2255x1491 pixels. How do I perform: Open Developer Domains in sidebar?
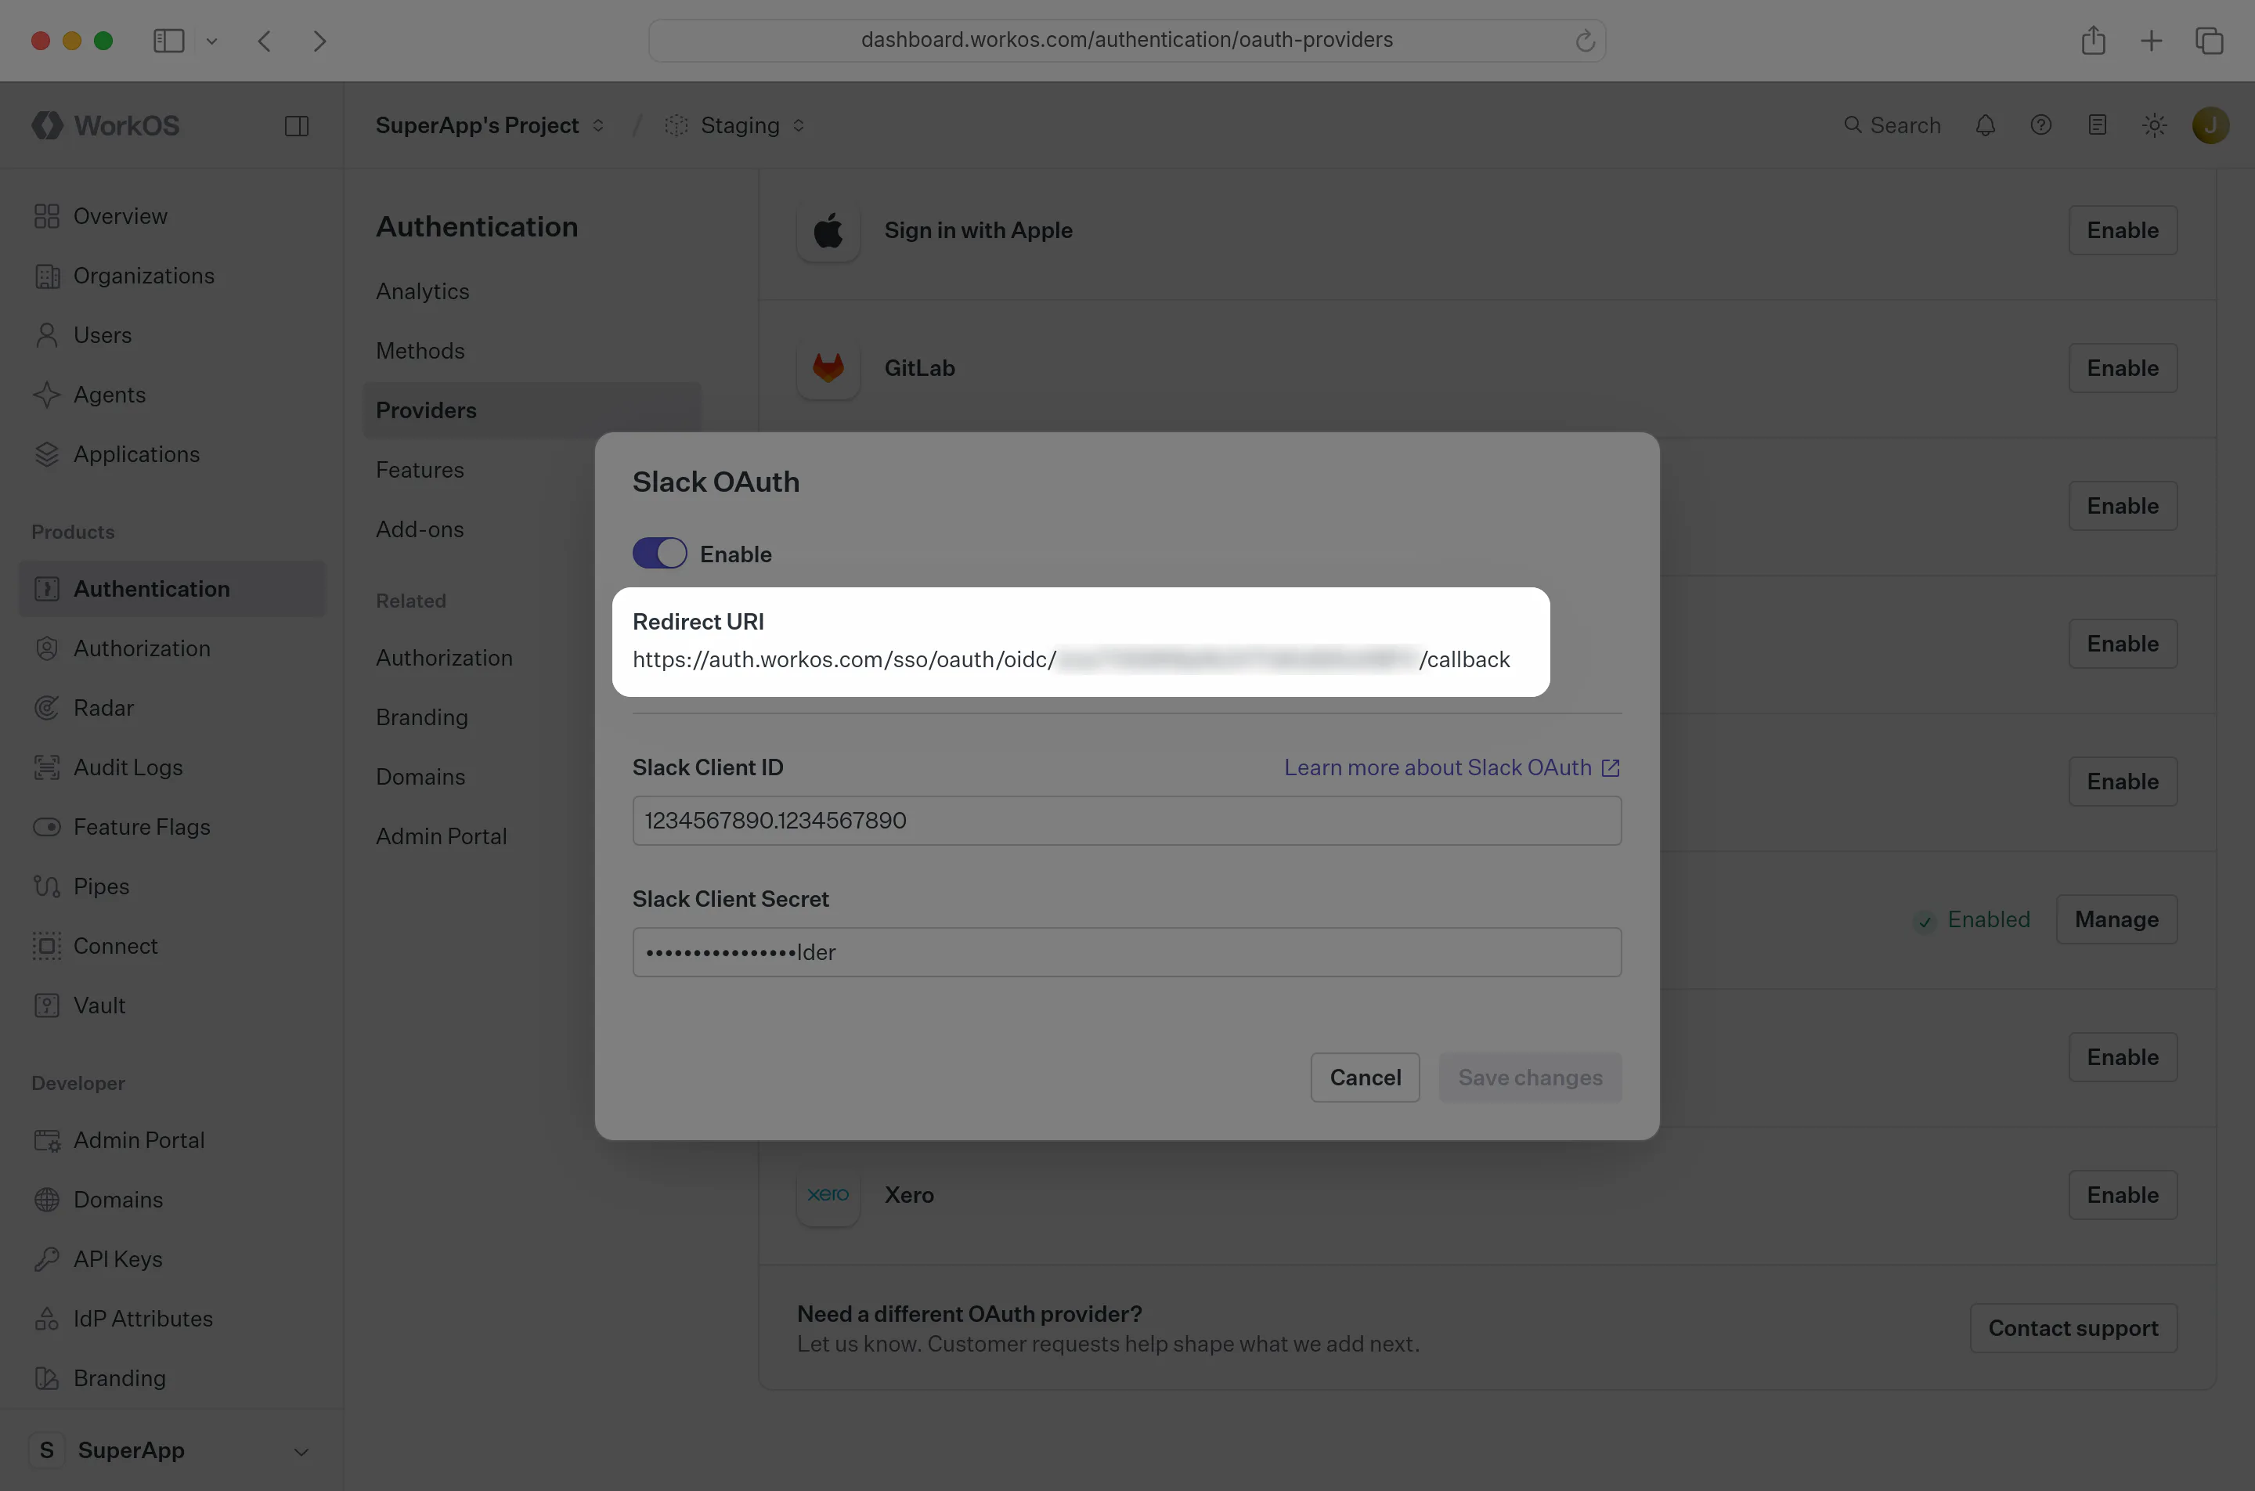click(171, 1199)
